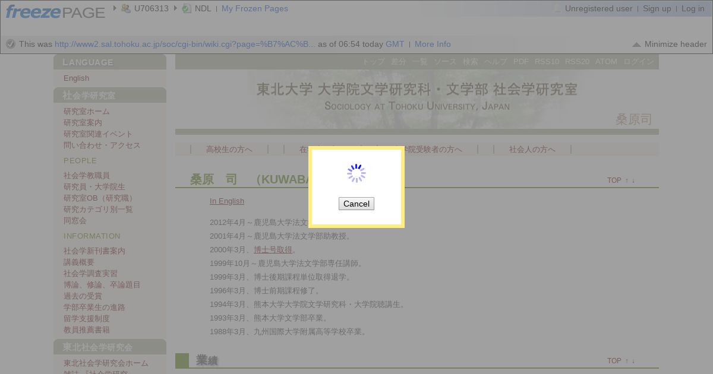Open 東北社会学研究会ホーム
The image size is (713, 374).
click(106, 363)
